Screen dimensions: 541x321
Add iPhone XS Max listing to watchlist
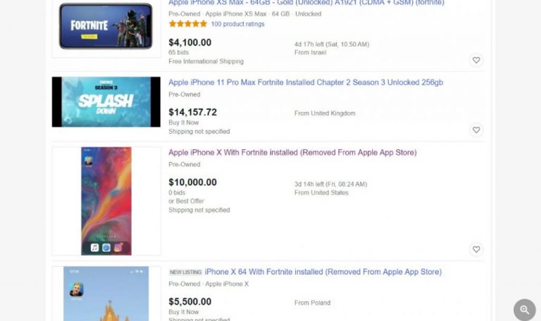[x=476, y=61]
